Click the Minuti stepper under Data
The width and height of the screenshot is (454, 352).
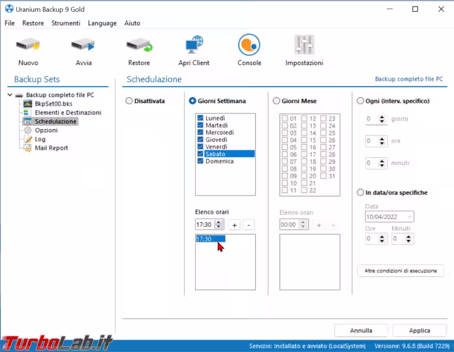[x=408, y=239]
